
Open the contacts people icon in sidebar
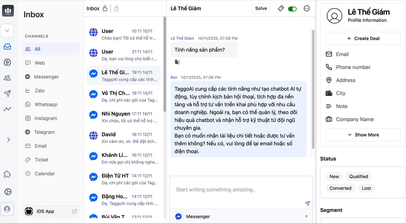[x=7, y=78]
